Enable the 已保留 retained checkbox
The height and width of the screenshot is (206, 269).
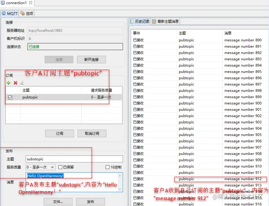(x=60, y=167)
